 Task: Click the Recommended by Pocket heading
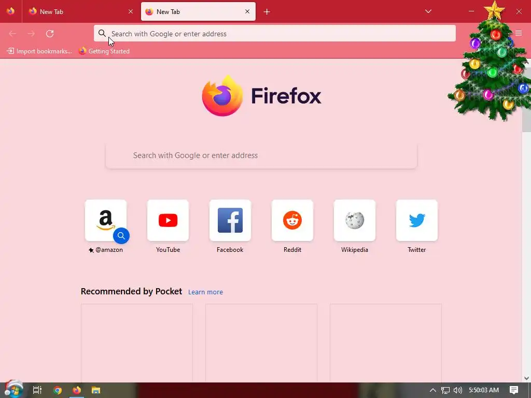pos(131,291)
